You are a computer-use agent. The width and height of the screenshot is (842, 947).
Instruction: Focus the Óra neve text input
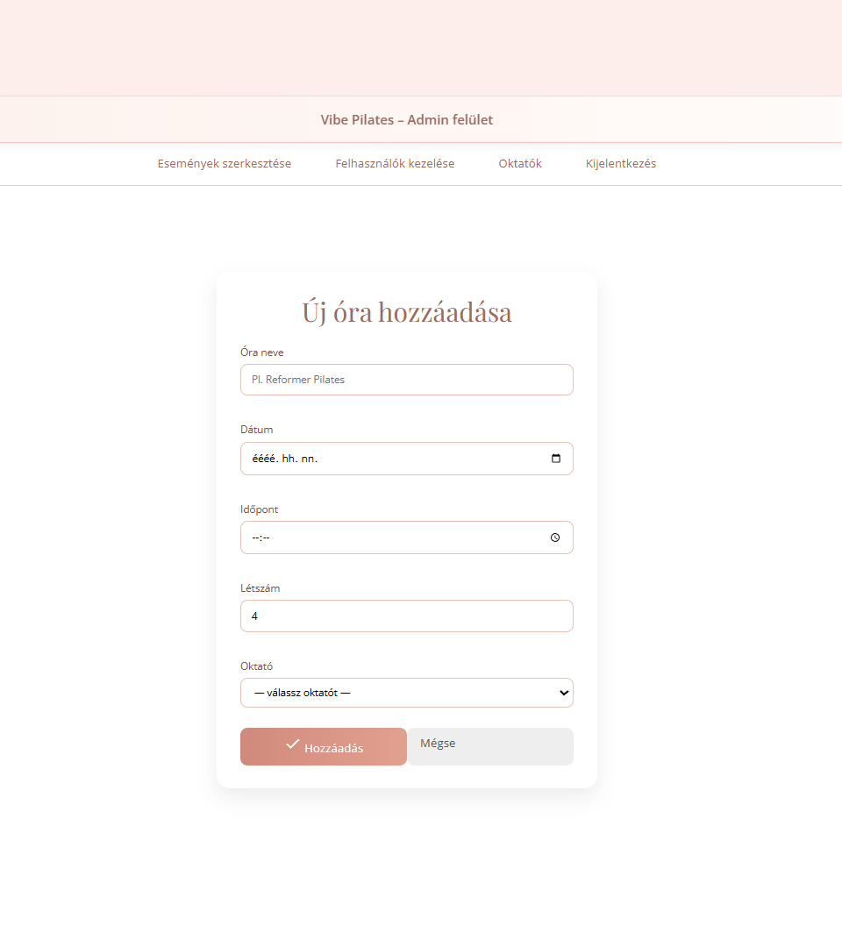click(x=406, y=380)
